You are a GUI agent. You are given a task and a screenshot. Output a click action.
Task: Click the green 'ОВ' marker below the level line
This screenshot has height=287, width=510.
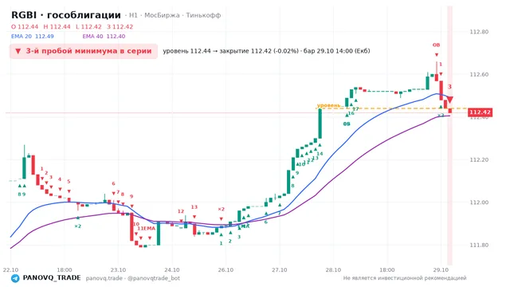(x=347, y=124)
